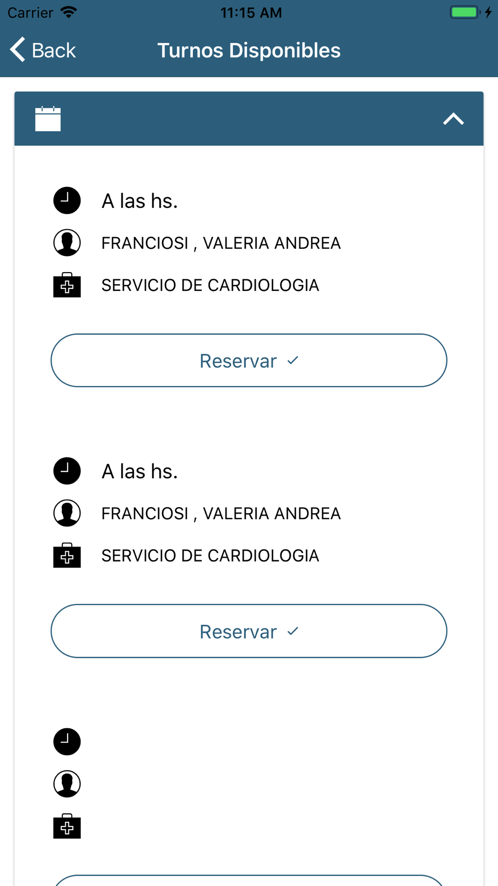Click the calendar icon in the header
Viewport: 498px width, 886px height.
coord(48,119)
